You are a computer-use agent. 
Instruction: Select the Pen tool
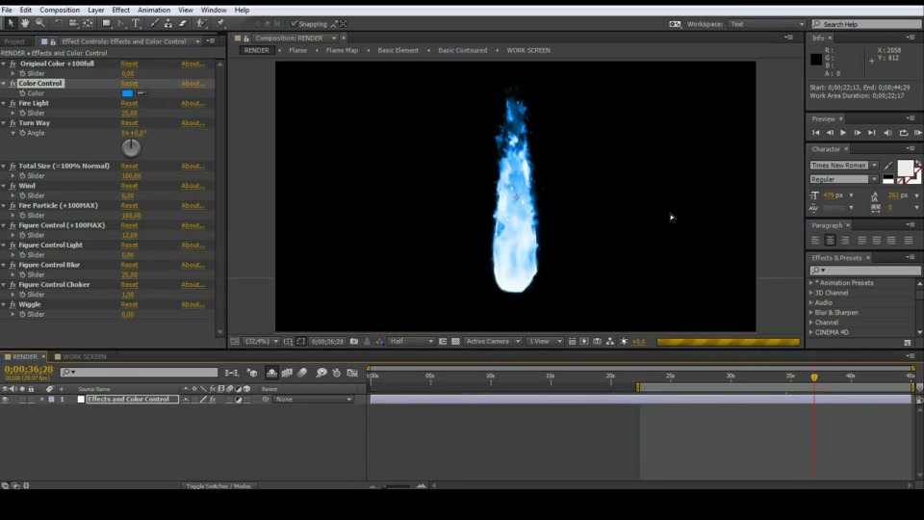121,23
